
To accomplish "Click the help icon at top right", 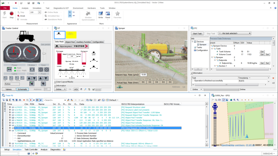I will pos(275,8).
